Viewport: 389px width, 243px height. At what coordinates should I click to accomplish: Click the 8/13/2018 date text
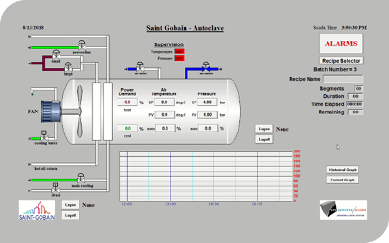(x=33, y=27)
